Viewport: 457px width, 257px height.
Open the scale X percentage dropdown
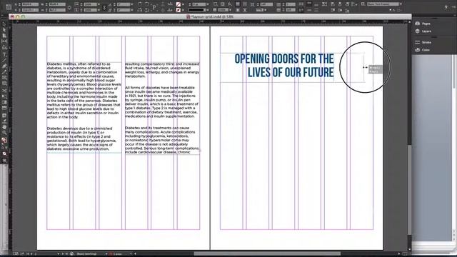[99, 4]
